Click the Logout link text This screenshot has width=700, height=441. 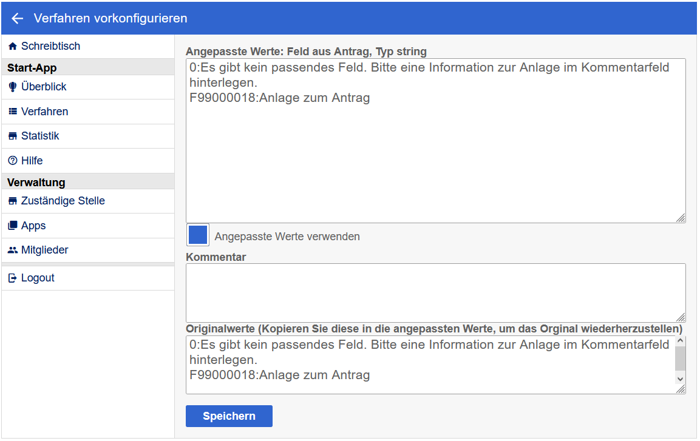point(38,278)
